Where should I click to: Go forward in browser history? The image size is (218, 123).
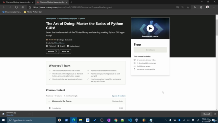(10, 7)
